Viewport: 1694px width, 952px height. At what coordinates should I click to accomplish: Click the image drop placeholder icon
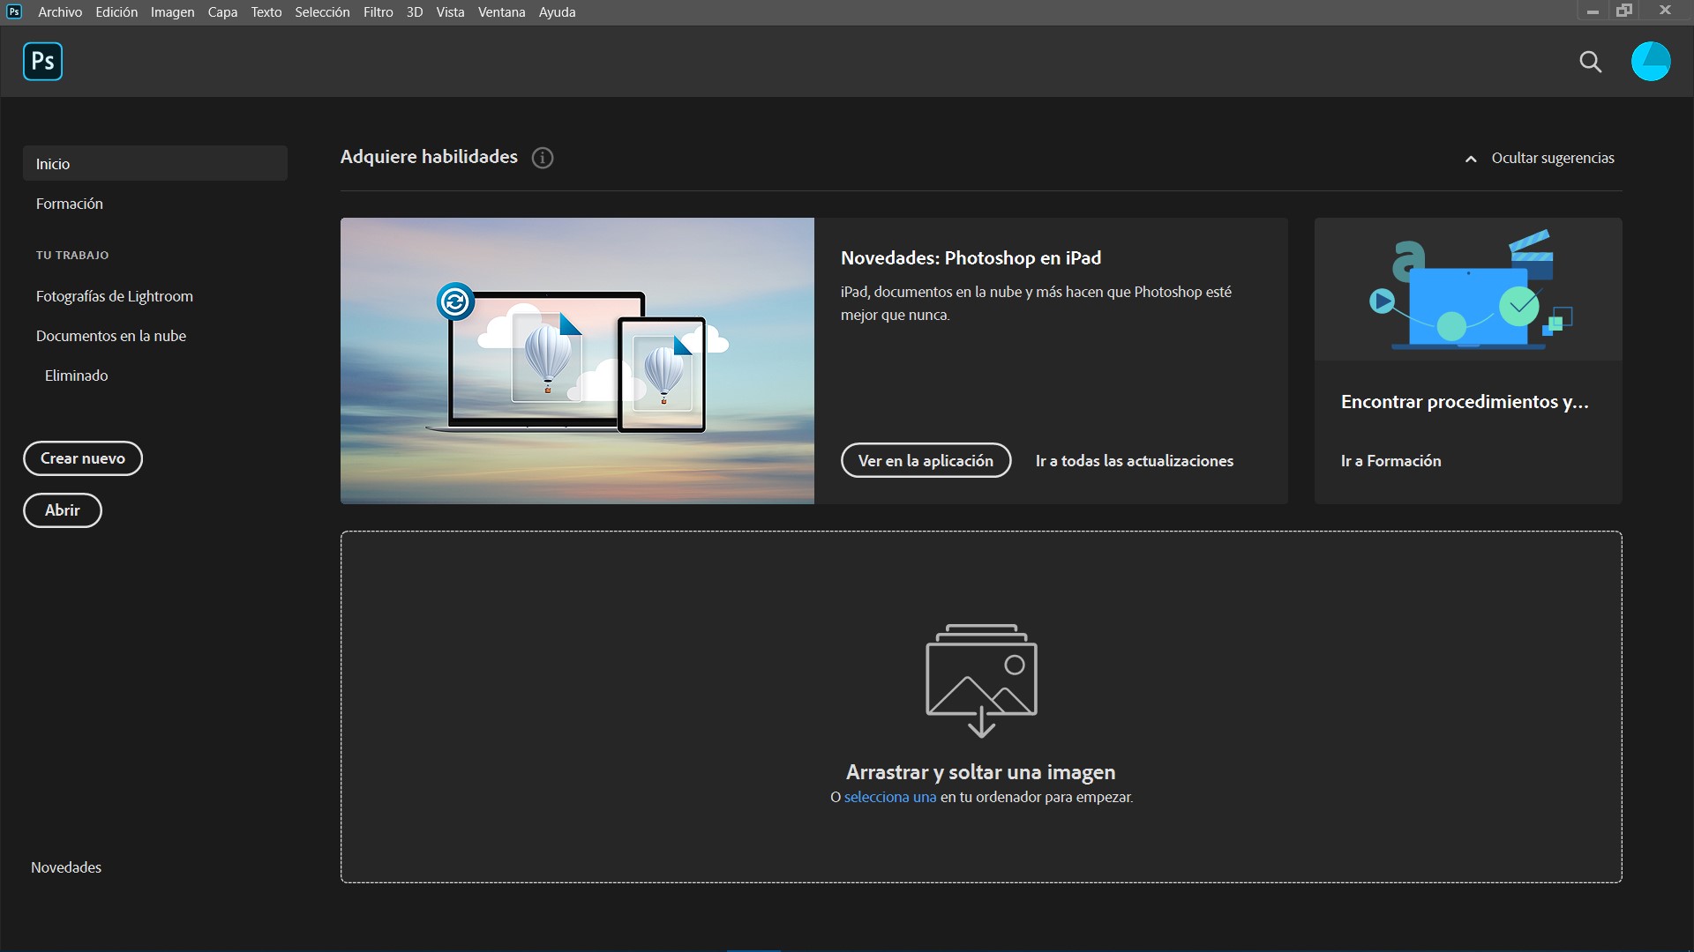coord(981,680)
